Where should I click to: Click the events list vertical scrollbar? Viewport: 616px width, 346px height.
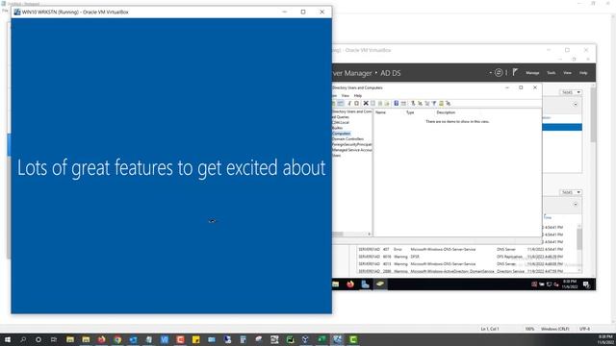coord(579,238)
